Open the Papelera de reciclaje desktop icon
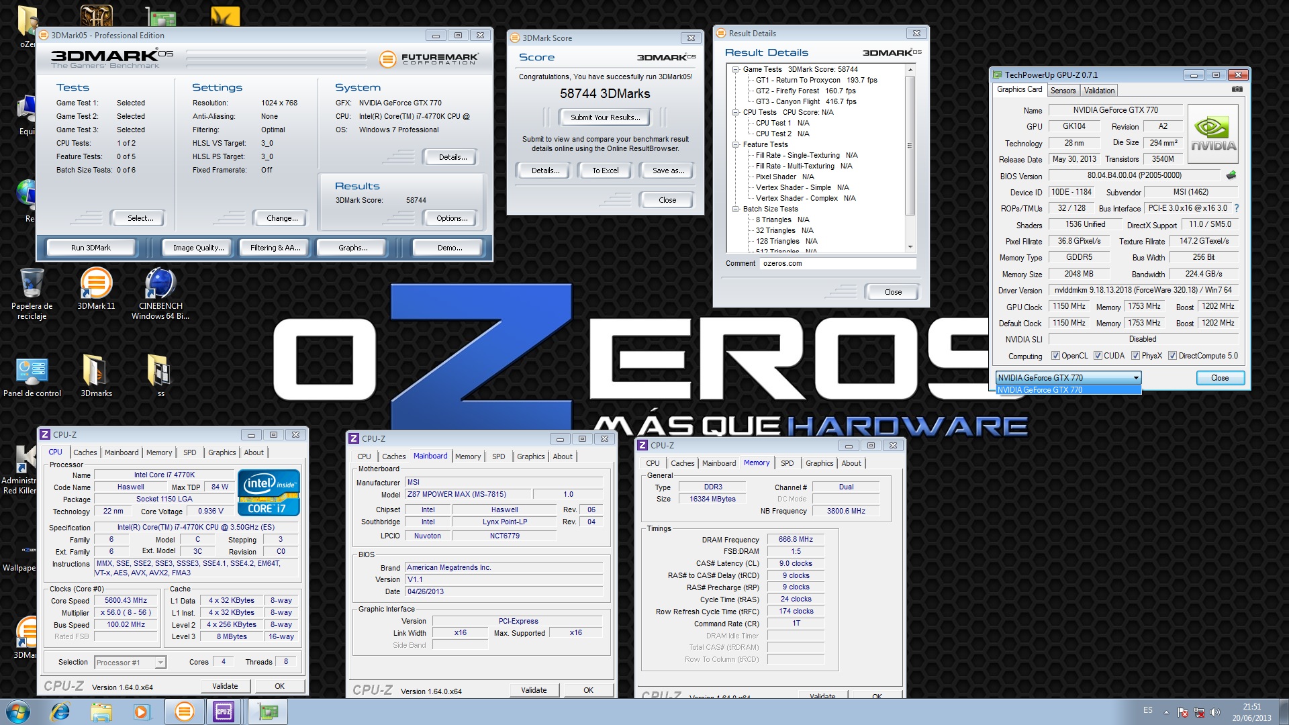1289x725 pixels. [32, 293]
